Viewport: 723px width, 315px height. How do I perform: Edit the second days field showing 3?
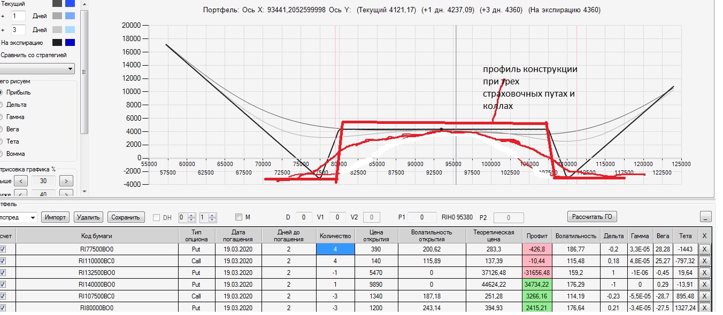(18, 30)
